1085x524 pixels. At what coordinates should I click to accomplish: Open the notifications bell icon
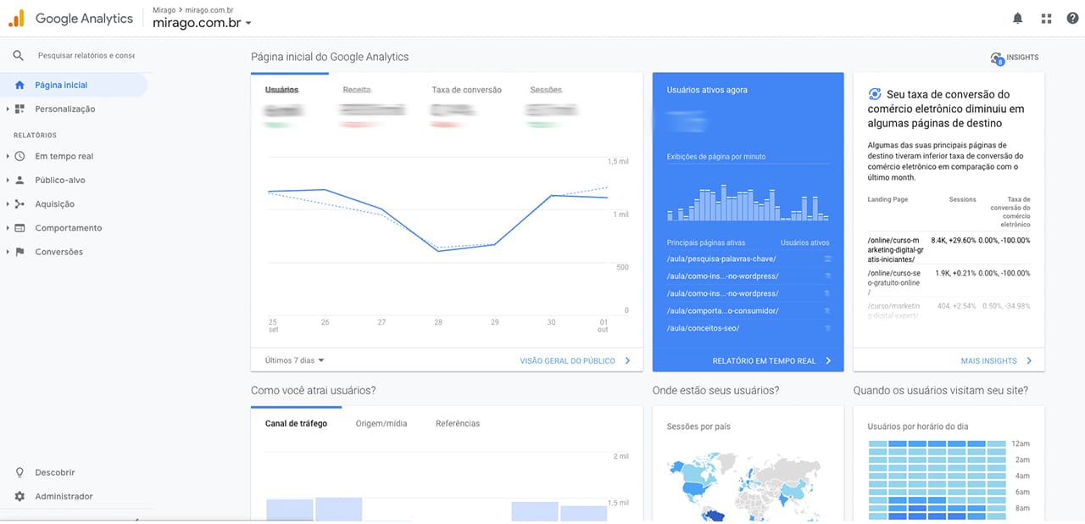pos(1018,19)
